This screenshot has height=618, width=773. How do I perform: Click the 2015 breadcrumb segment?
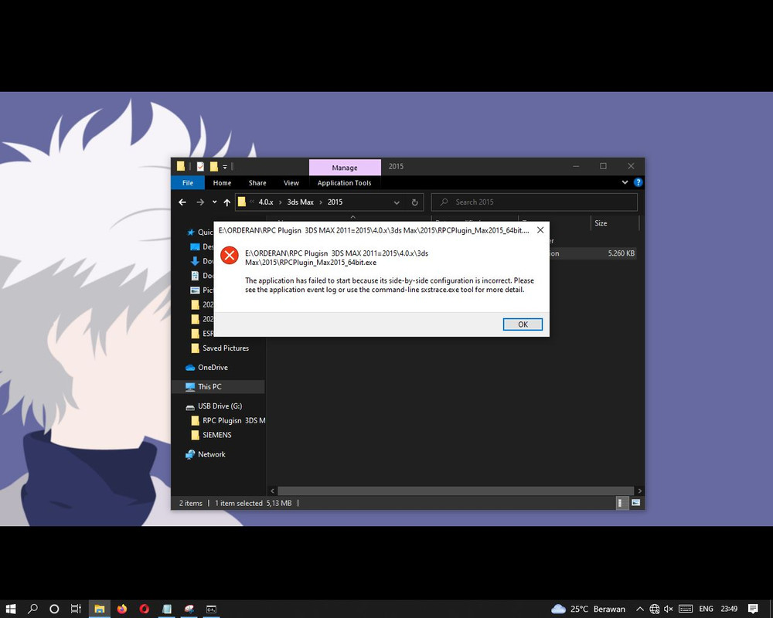tap(335, 202)
